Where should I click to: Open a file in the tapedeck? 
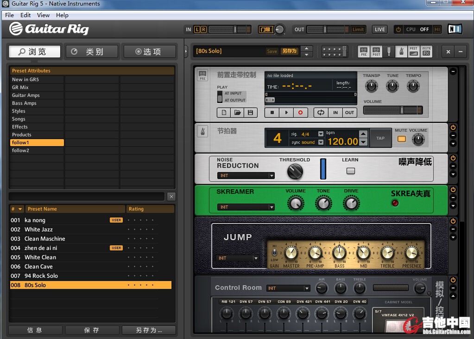(237, 113)
